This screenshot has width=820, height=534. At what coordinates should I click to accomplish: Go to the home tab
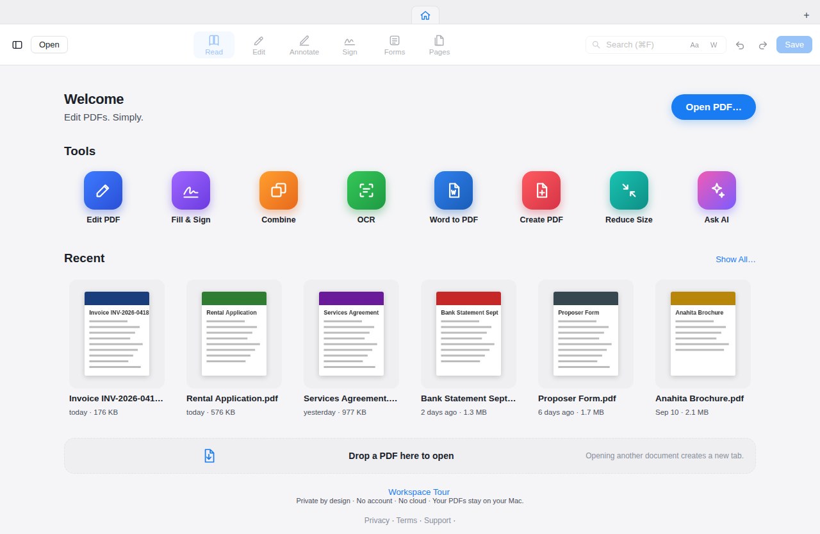click(x=425, y=15)
